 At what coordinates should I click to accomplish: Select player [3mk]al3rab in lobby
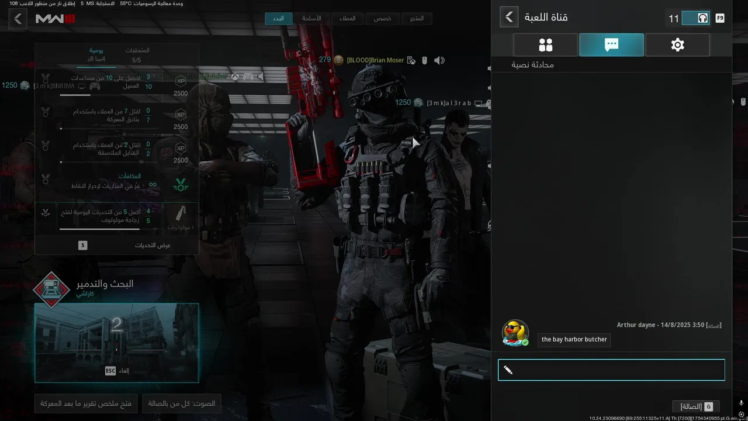(x=449, y=103)
